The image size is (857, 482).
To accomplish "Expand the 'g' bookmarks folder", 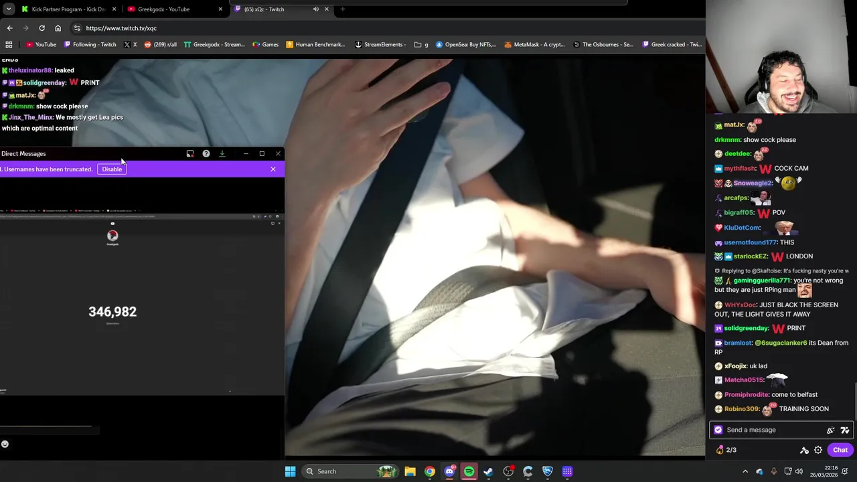I will [x=421, y=45].
